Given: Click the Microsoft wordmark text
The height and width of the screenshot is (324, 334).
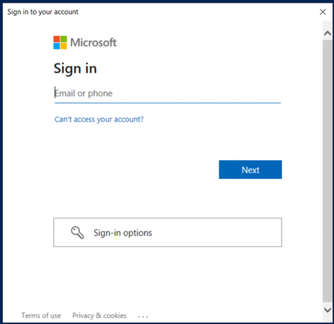Looking at the screenshot, I should [x=94, y=43].
